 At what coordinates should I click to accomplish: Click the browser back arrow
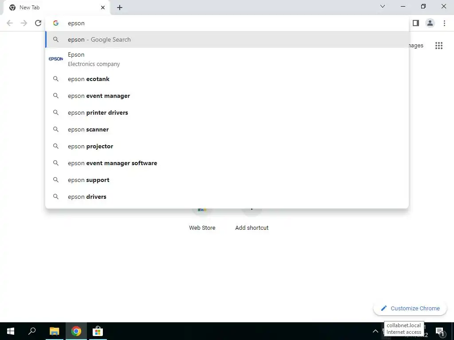pos(10,23)
